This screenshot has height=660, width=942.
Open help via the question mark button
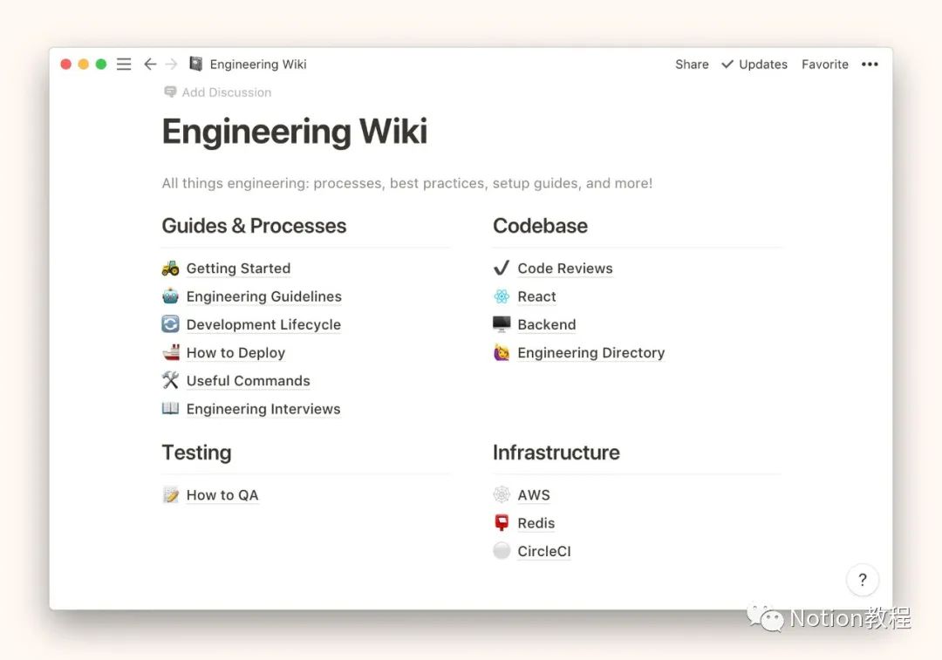(x=863, y=579)
